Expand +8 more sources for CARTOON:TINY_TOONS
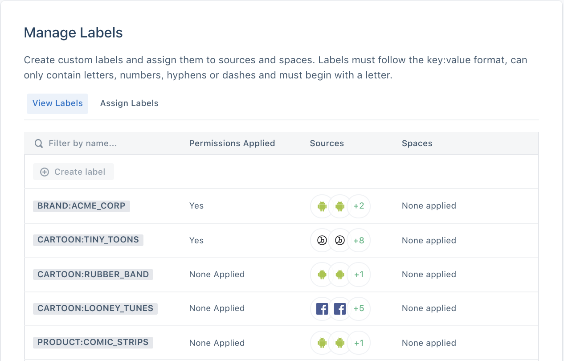 (359, 241)
